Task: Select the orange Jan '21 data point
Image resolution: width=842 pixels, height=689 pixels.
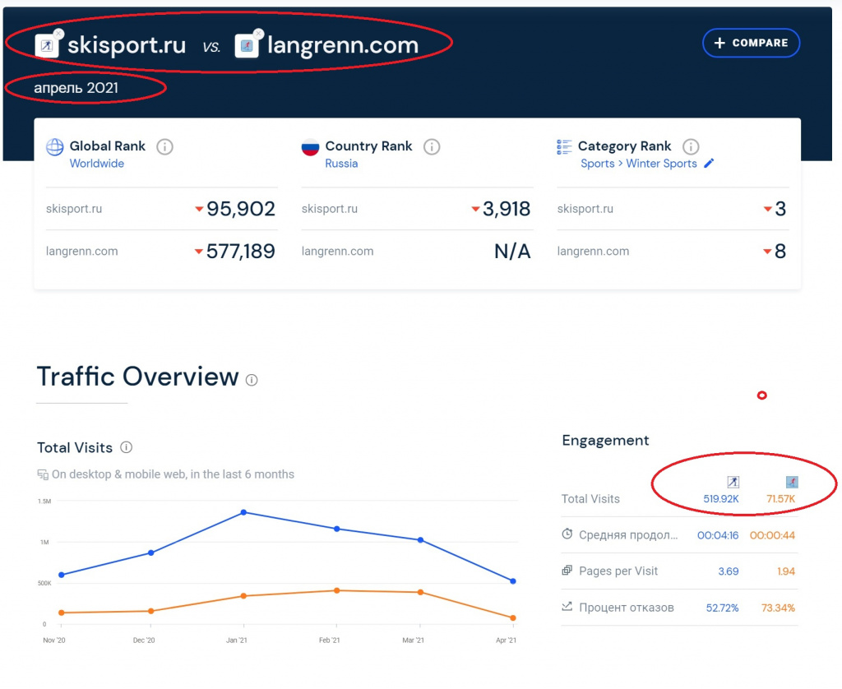Action: (x=243, y=596)
